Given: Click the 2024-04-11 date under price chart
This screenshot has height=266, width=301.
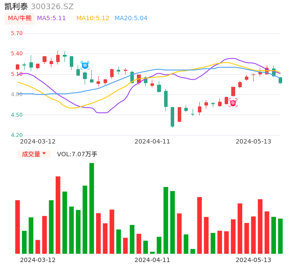Looking at the screenshot, I should click(152, 141).
